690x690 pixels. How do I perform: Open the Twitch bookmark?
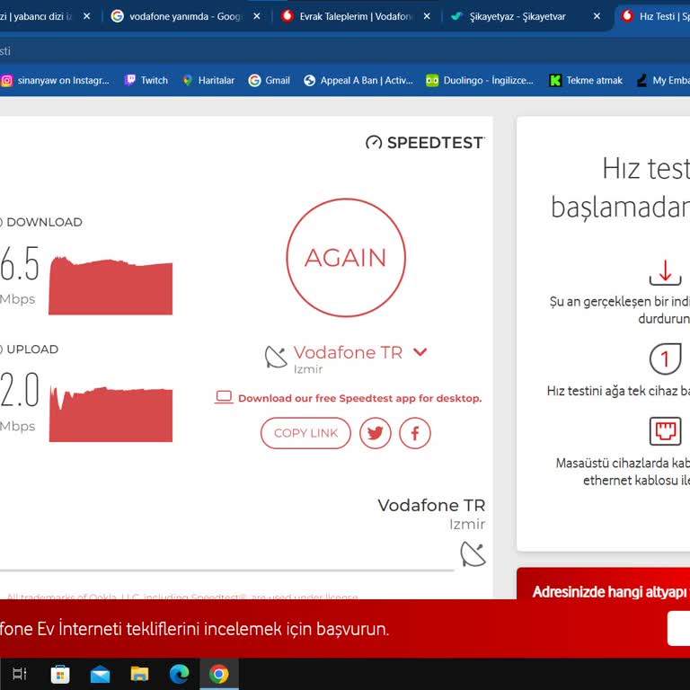[146, 81]
